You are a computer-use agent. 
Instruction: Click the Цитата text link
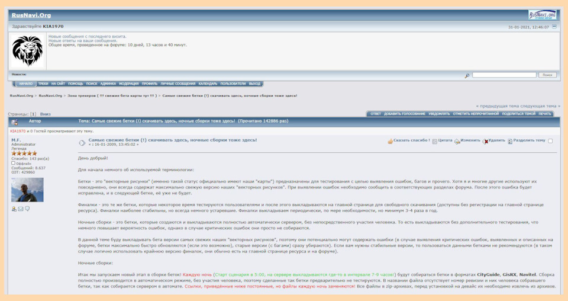[x=445, y=140]
